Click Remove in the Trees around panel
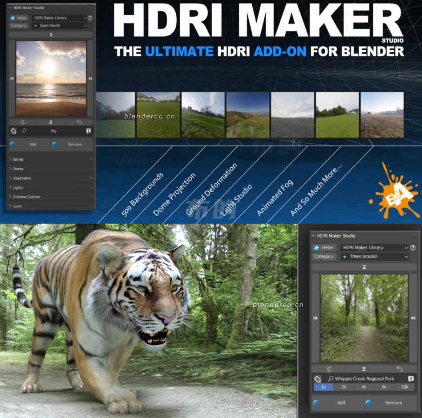The height and width of the screenshot is (418, 422). (x=390, y=403)
